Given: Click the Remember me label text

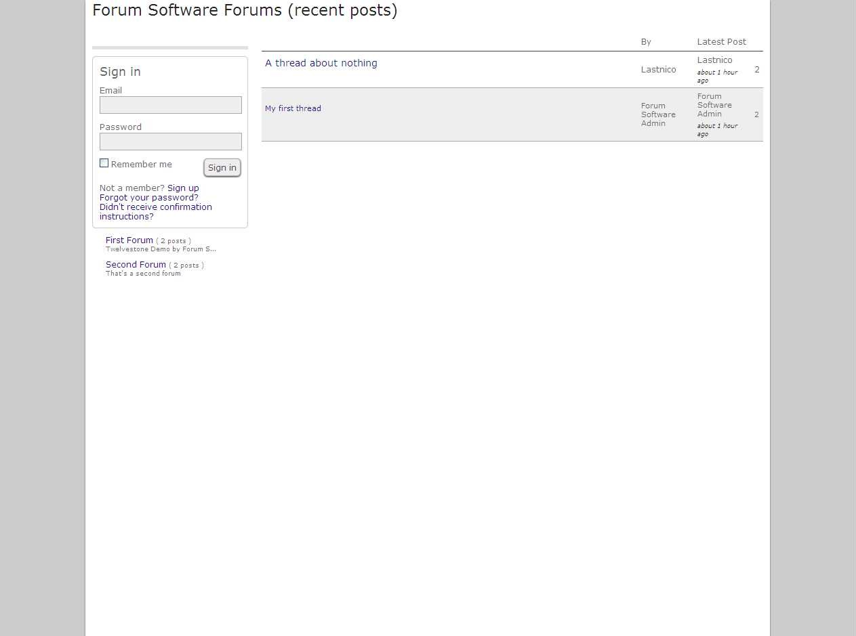Looking at the screenshot, I should pyautogui.click(x=141, y=165).
